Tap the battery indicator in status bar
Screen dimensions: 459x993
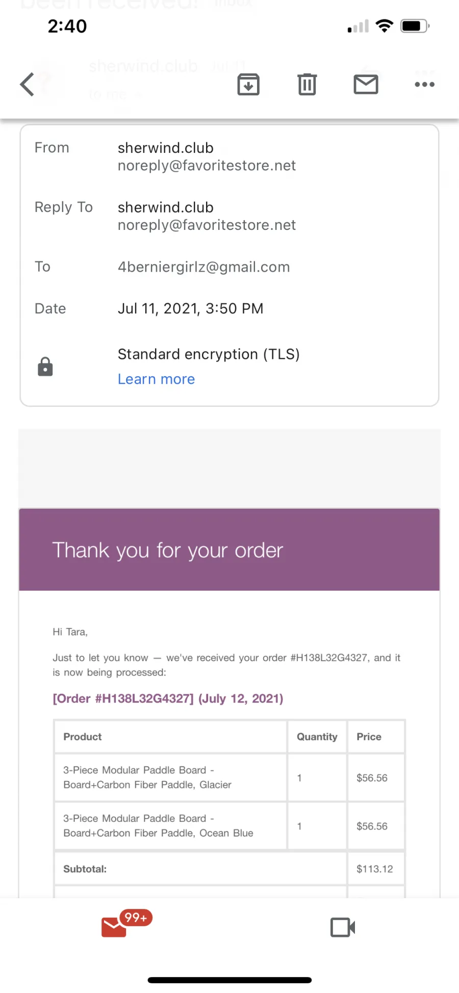click(415, 25)
